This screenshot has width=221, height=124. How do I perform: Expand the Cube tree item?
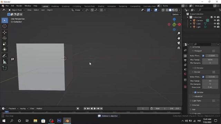pyautogui.click(x=191, y=24)
